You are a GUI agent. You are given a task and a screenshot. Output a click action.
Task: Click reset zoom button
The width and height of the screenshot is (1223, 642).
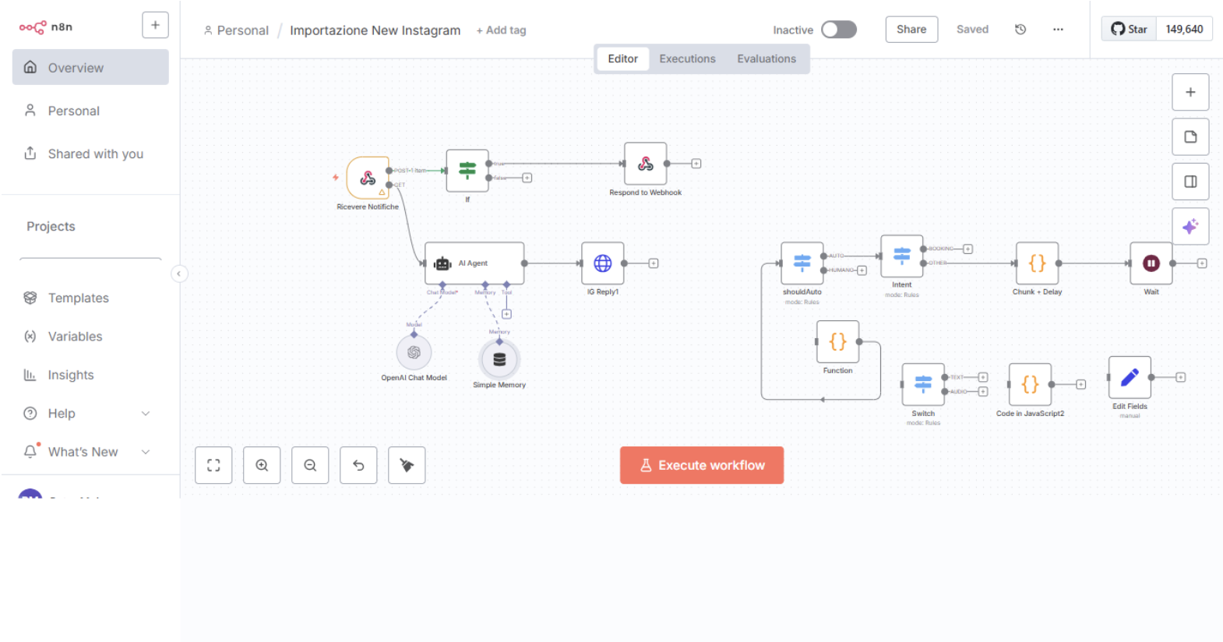(358, 465)
